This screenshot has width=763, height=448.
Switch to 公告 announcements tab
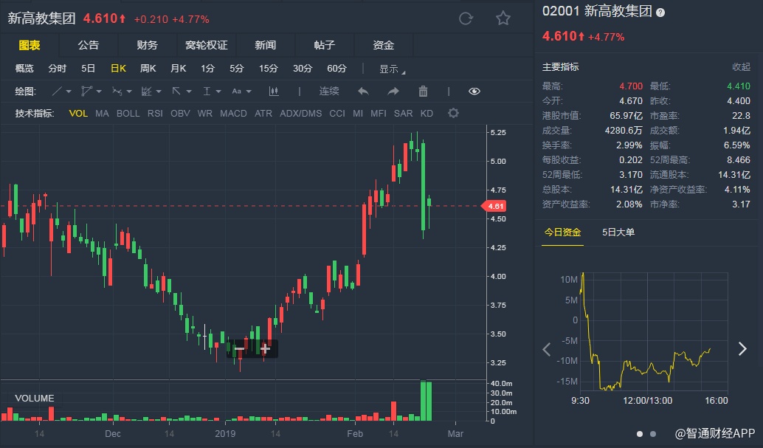click(89, 45)
